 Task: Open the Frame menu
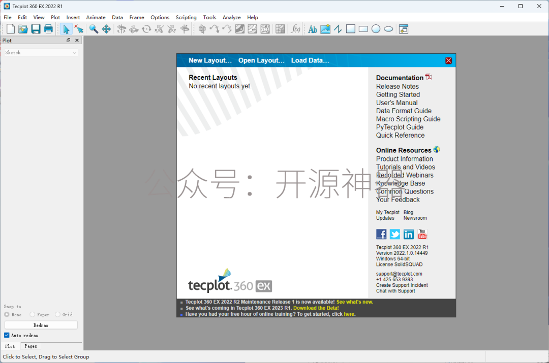137,17
